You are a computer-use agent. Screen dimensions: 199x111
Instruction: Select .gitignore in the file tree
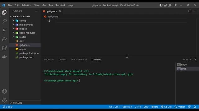(x=25, y=45)
